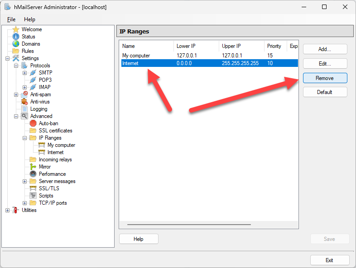The image size is (356, 268).
Task: Select Welcome in the tree
Action: pos(32,29)
